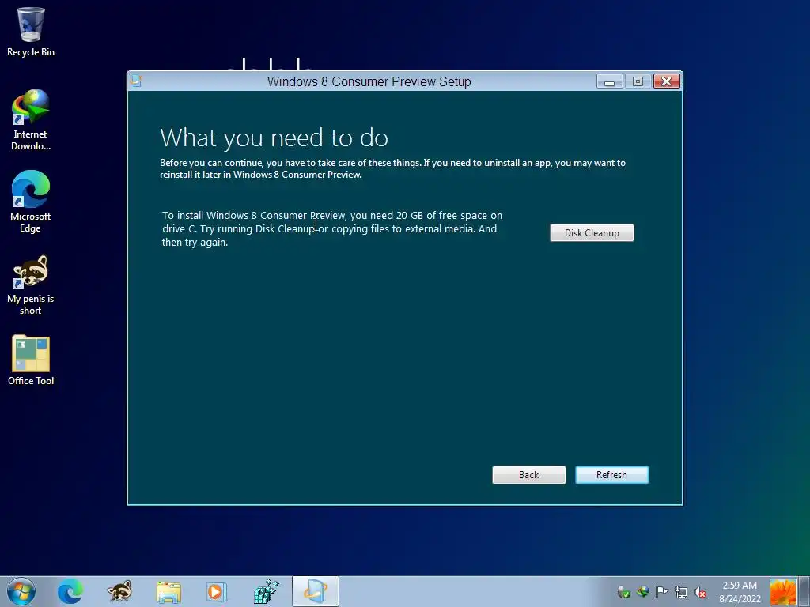810x607 pixels.
Task: Select the Windows 8 Setup taskbar button
Action: click(x=315, y=591)
